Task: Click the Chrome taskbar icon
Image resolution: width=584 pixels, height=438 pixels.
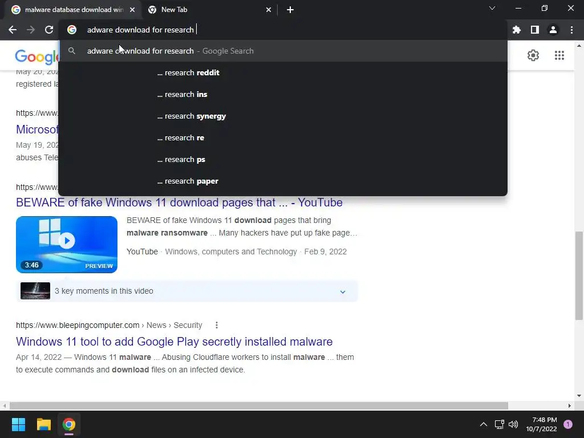Action: pos(69,424)
